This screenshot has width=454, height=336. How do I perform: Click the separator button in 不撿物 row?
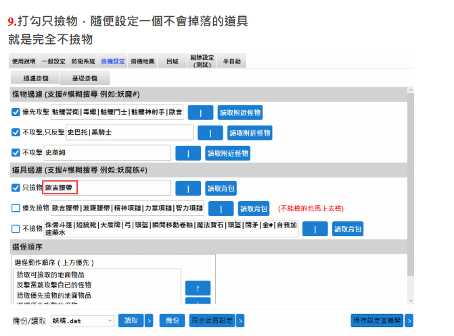(315, 229)
